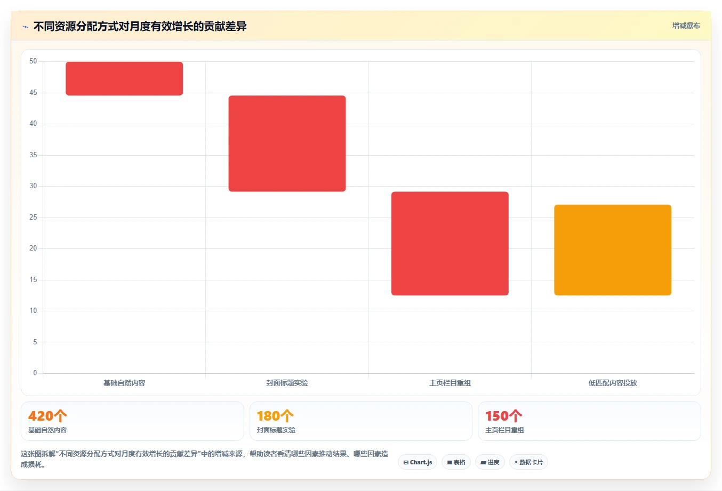Viewport: 722px width, 491px height.
Task: Select the 数据卡片 tag chip
Action: coord(528,462)
